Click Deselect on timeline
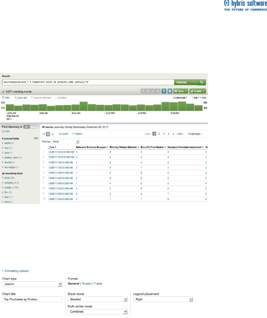This screenshot has height=318, width=267. click(61, 98)
